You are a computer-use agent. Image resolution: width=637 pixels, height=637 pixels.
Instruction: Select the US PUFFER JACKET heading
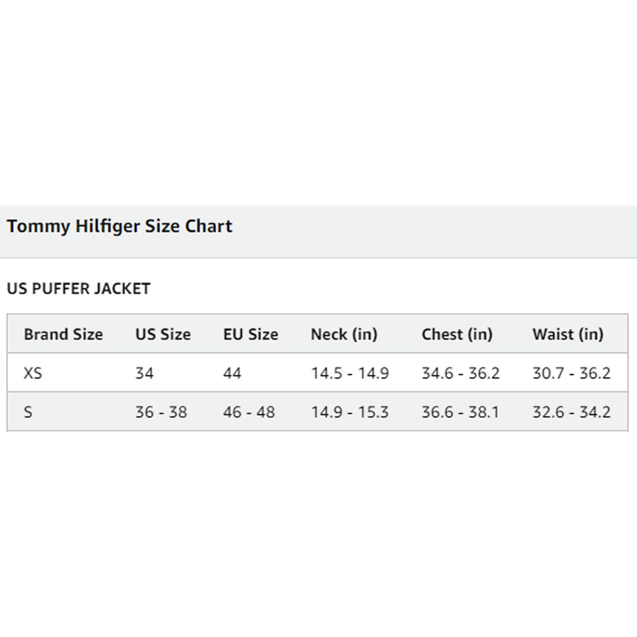point(78,289)
